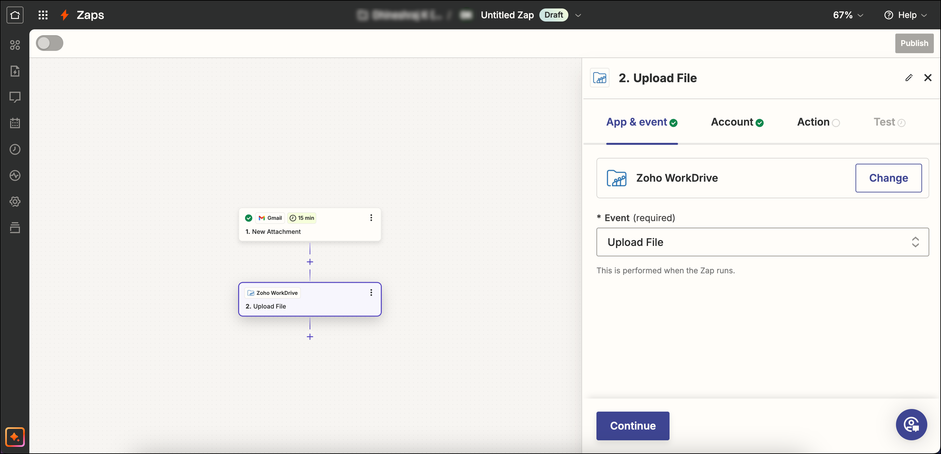Click the Publish button
Image resolution: width=941 pixels, height=454 pixels.
pyautogui.click(x=914, y=43)
